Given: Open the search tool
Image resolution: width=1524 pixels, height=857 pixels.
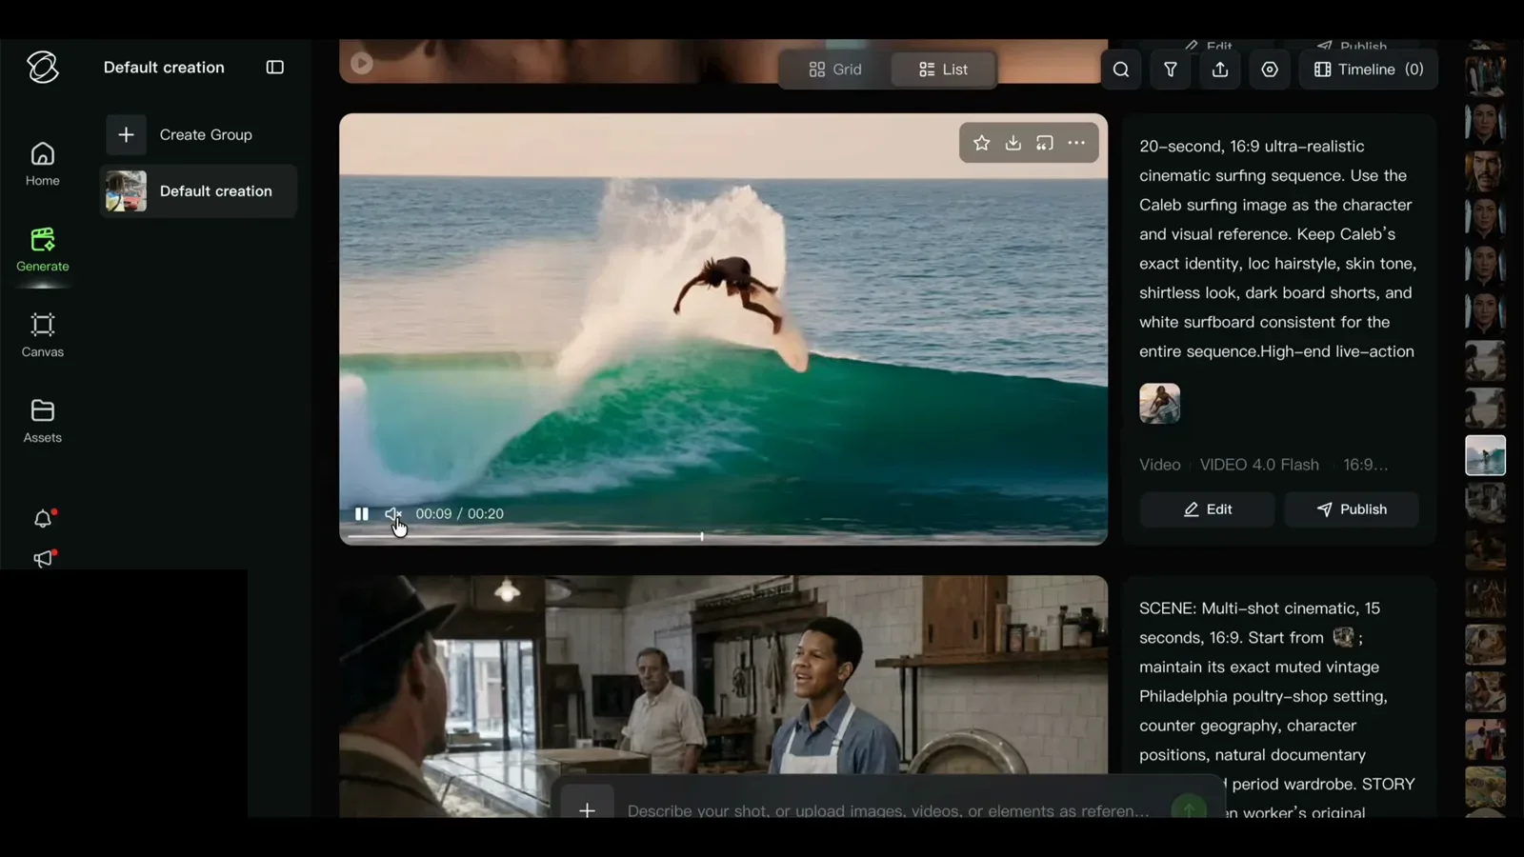Looking at the screenshot, I should (1121, 70).
